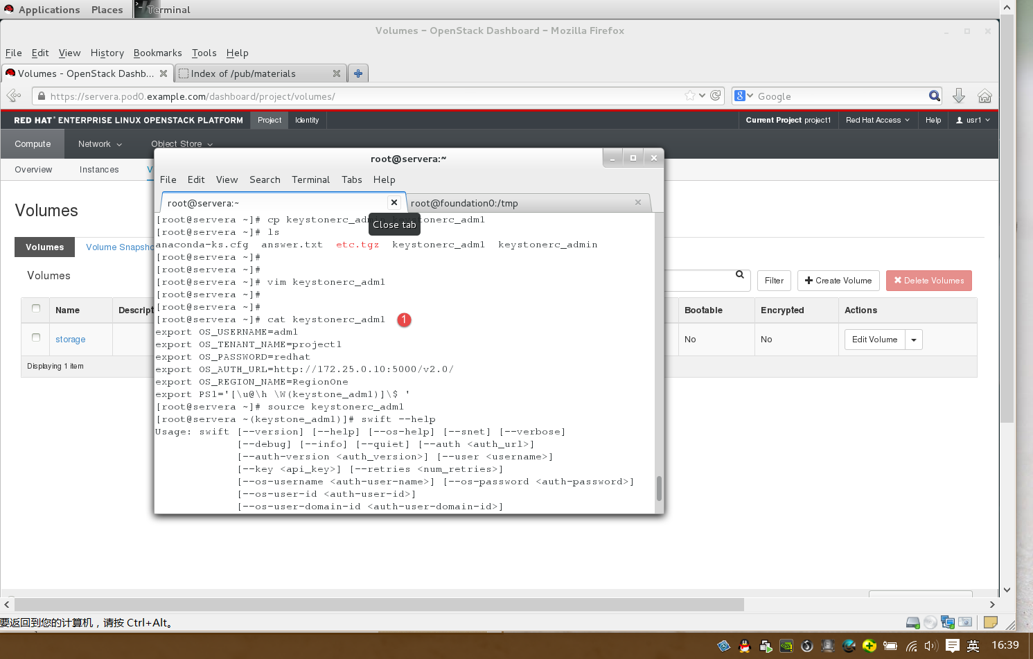Click the Help link in dashboard header

coord(933,120)
